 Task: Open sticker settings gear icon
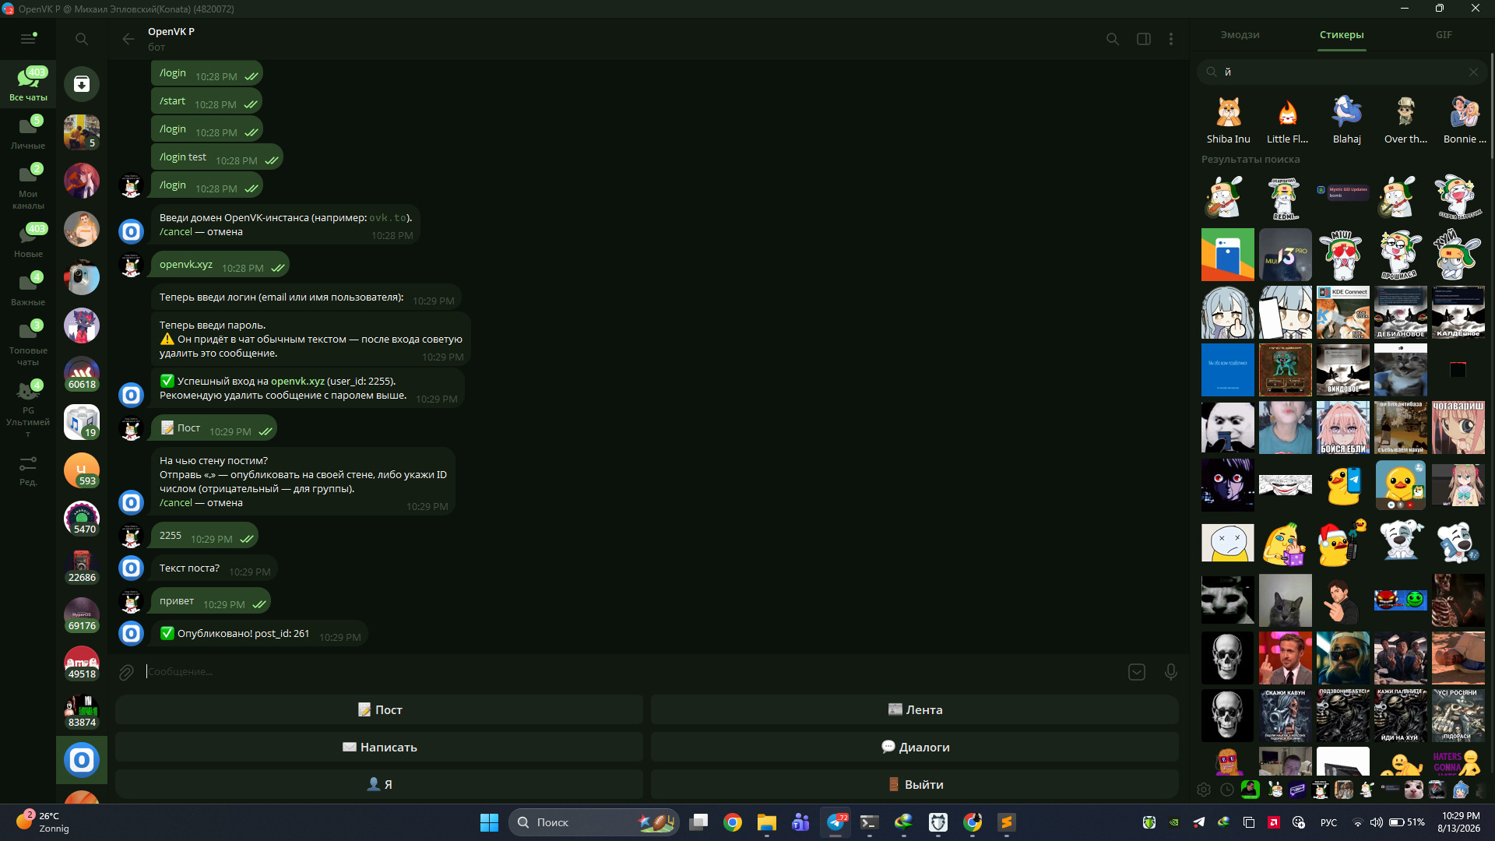[x=1204, y=790]
